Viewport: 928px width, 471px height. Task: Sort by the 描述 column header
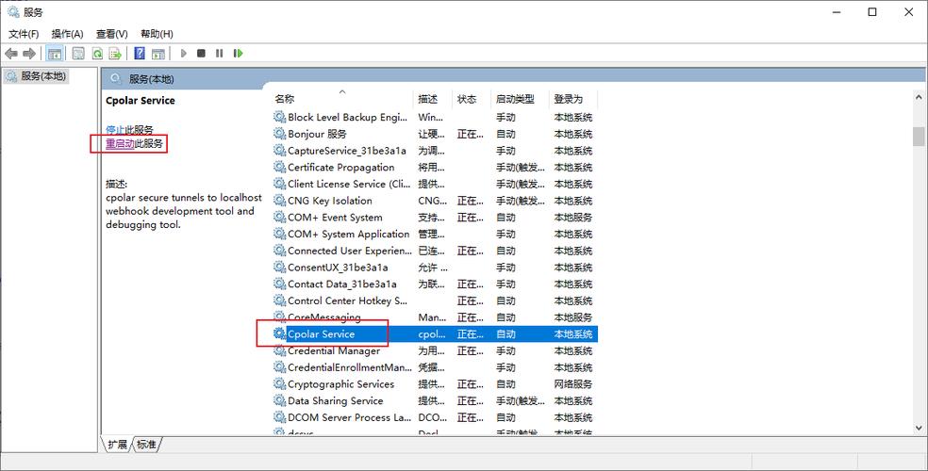point(427,99)
